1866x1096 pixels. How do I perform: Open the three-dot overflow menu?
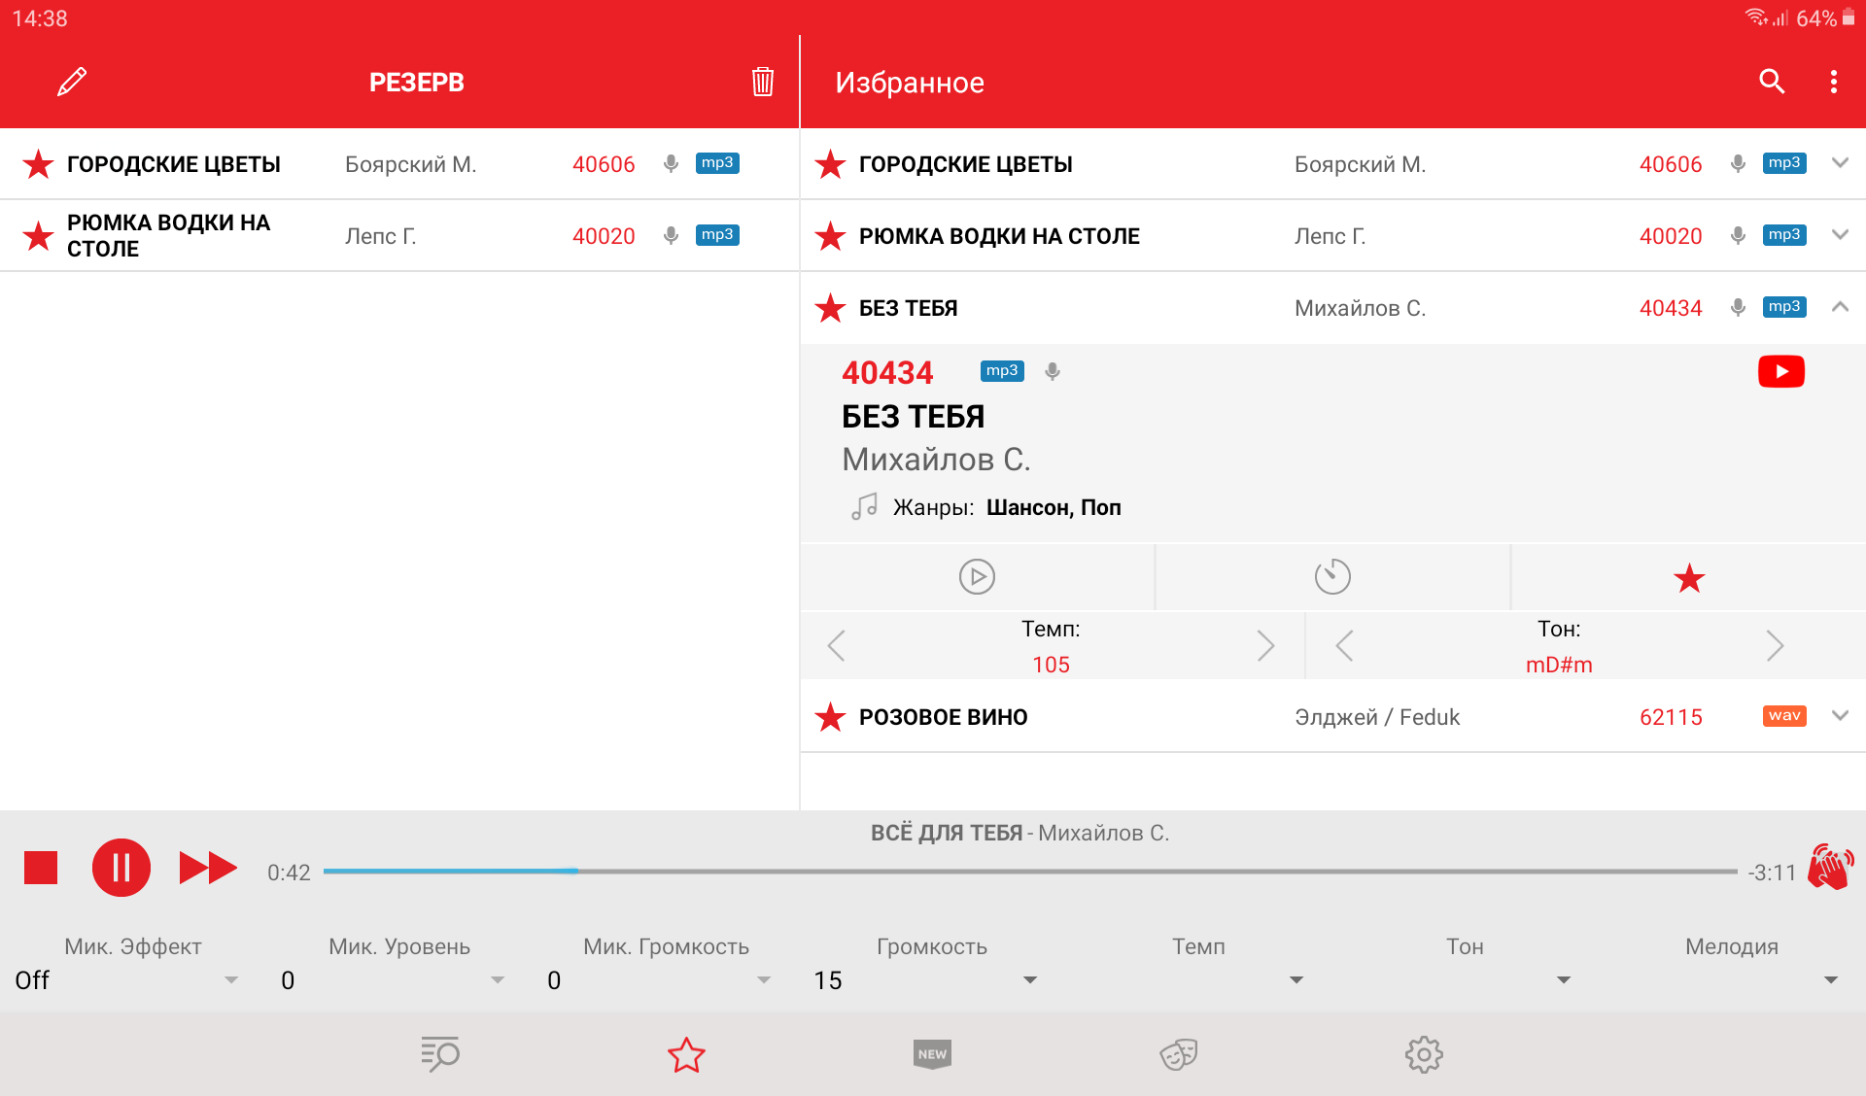[1834, 82]
